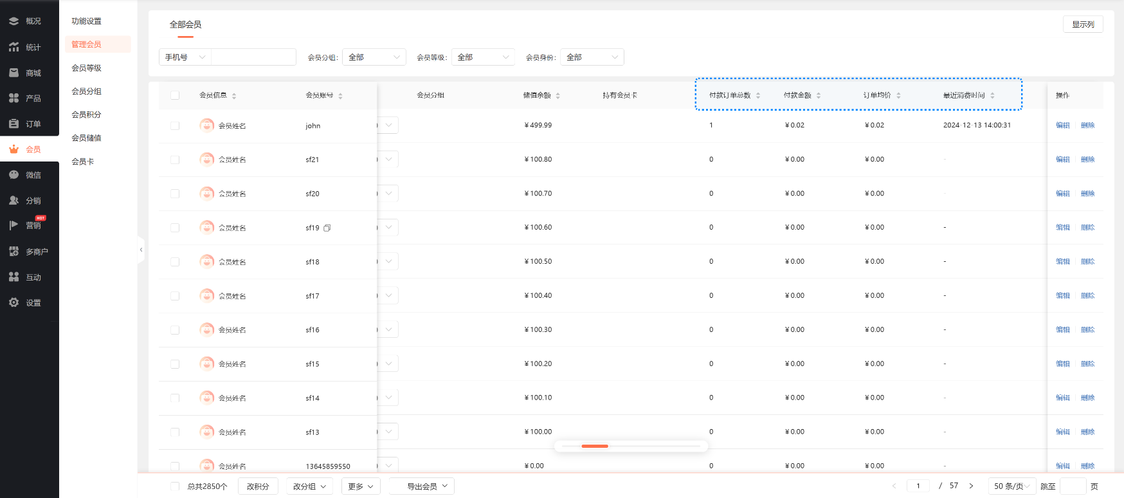
Task: Check the row for member sf18
Action: (175, 262)
